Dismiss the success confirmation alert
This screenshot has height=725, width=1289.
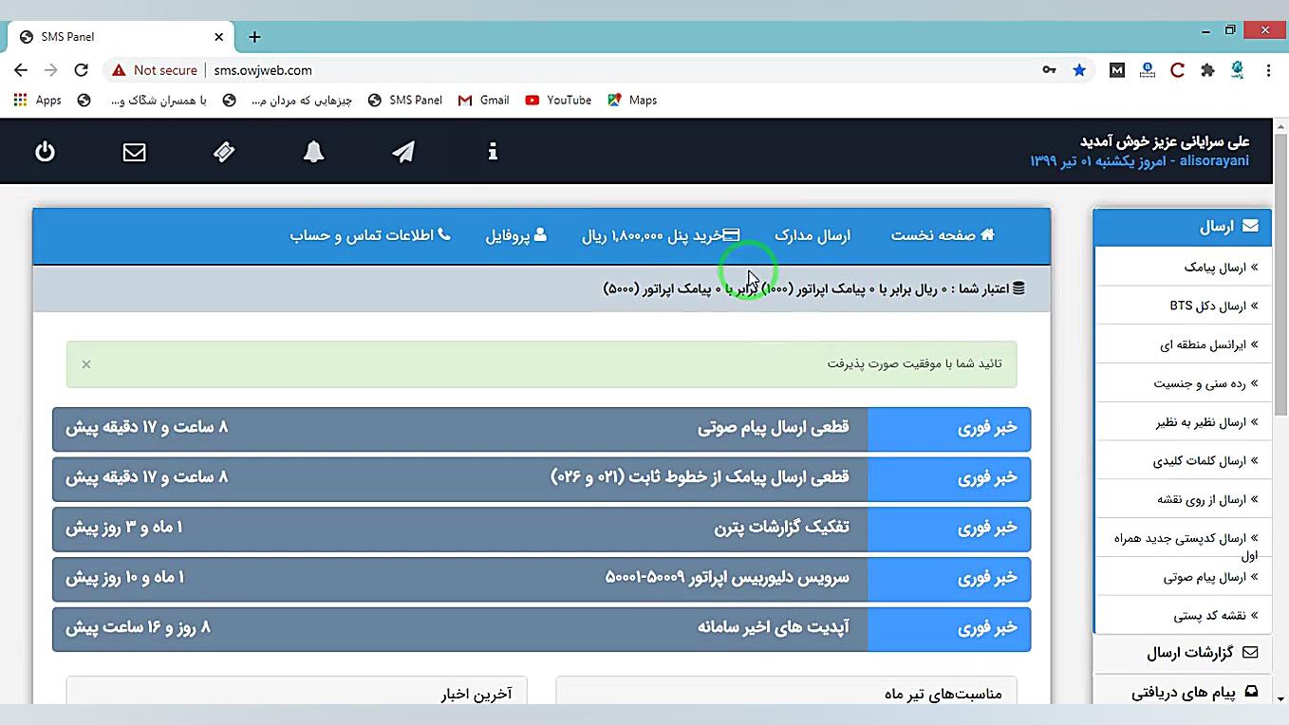[85, 363]
